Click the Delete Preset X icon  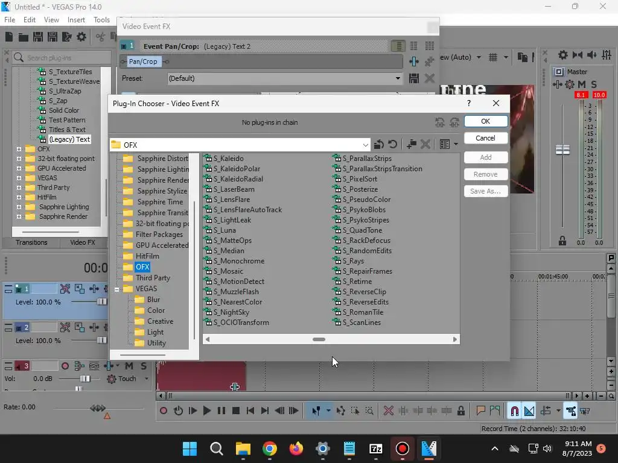click(430, 78)
